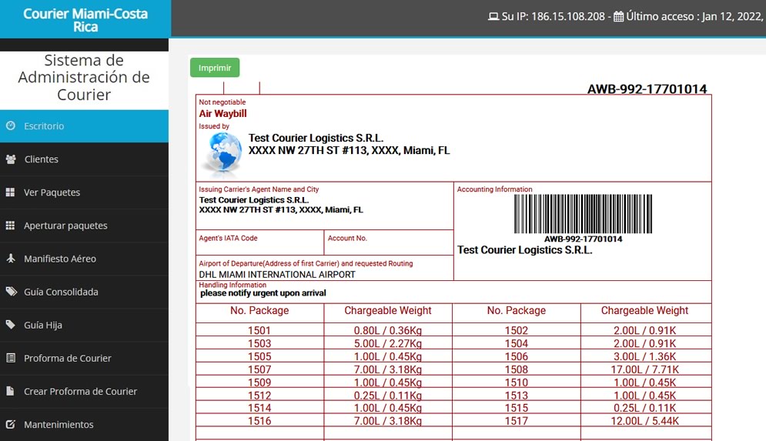Click the Sistema de Administración de Courier title
This screenshot has height=441, width=766.
pyautogui.click(x=84, y=77)
